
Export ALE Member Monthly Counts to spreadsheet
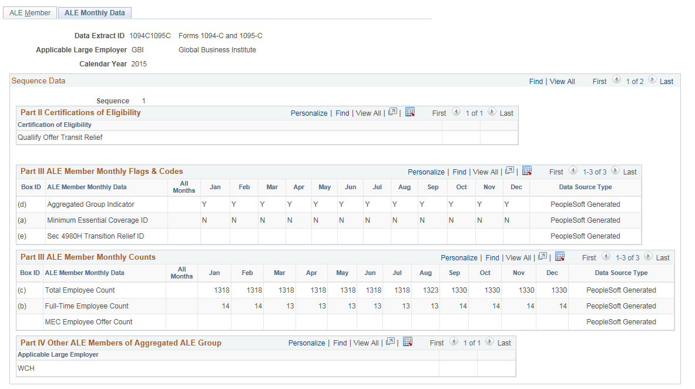[560, 257]
